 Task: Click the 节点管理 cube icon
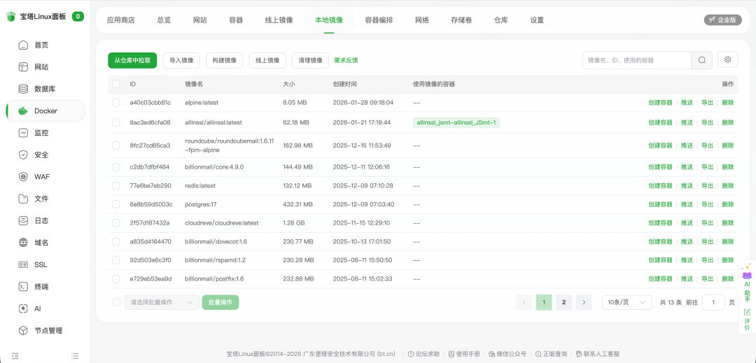23,331
